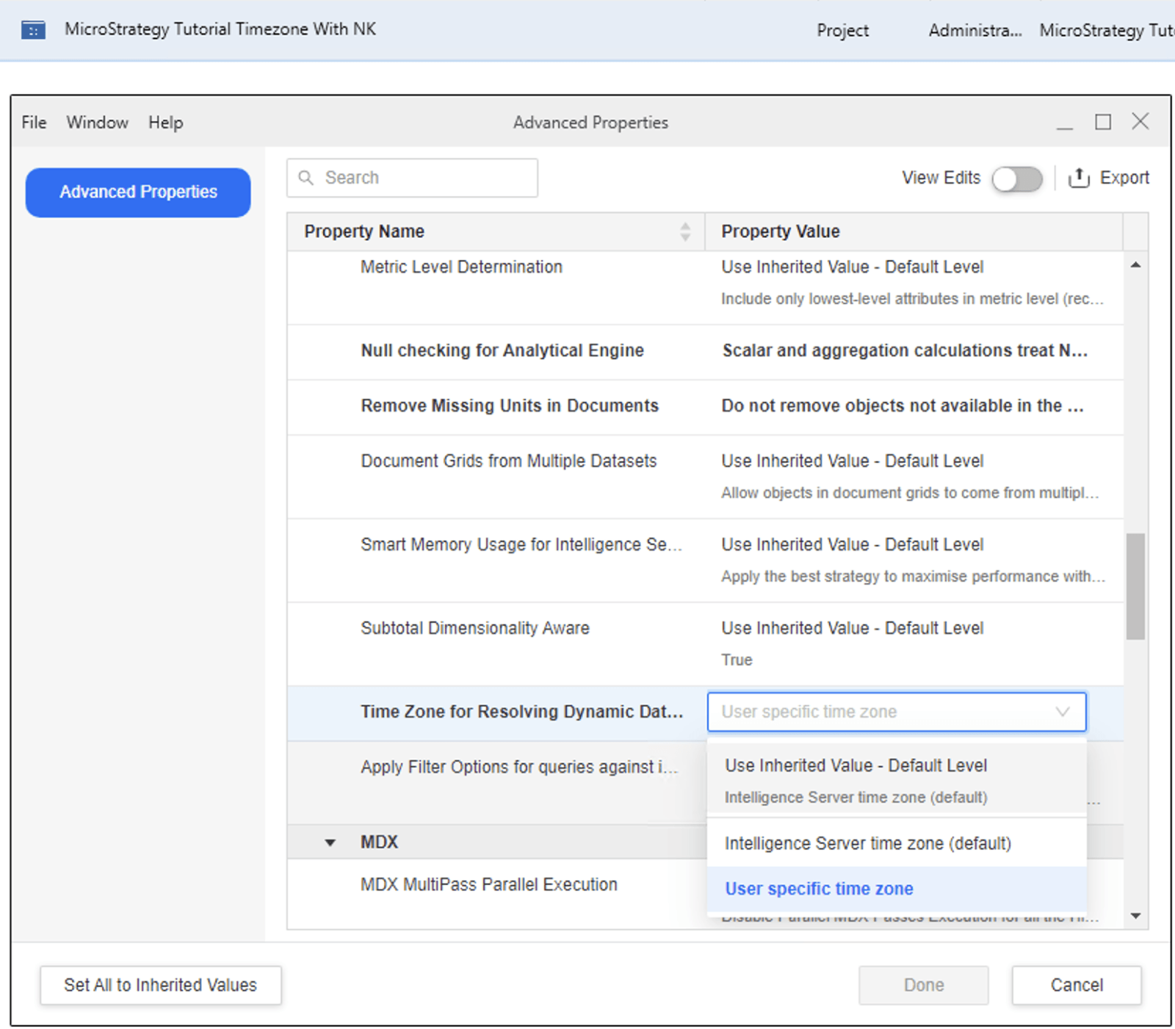The height and width of the screenshot is (1029, 1175).
Task: Click MicroStrategy Tutorial Timezone With NK title
Action: pyautogui.click(x=220, y=29)
